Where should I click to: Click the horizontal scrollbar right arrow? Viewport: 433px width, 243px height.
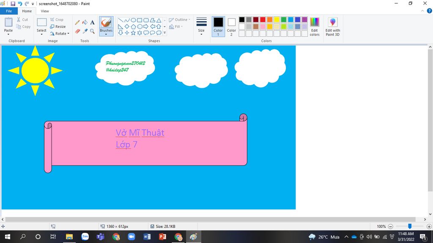[425, 219]
